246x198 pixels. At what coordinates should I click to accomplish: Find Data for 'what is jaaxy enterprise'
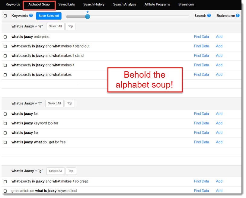click(201, 37)
